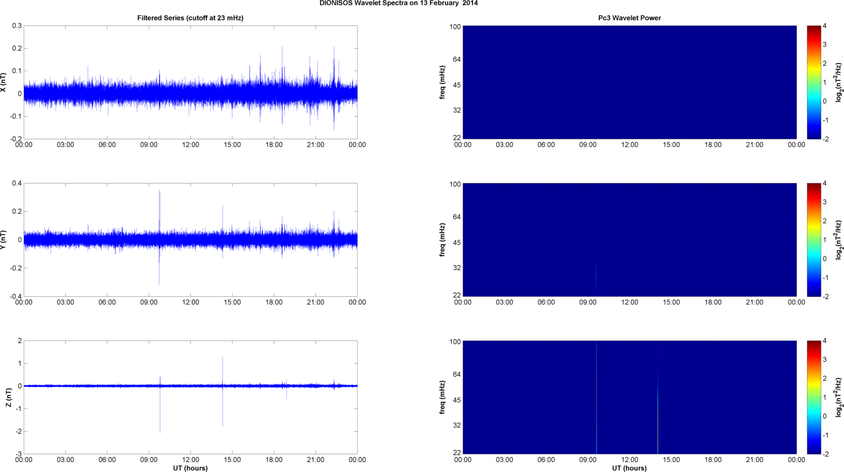Click the log2(nT²/Hz) label beside the bottom colorbar

[839, 397]
